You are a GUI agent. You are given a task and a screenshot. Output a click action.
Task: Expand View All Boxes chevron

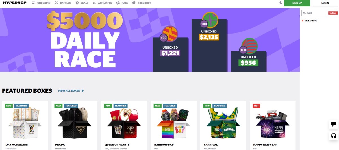(82, 91)
